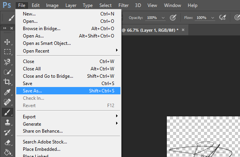Open the Type menu
The image size is (240, 157).
pyautogui.click(x=88, y=5)
